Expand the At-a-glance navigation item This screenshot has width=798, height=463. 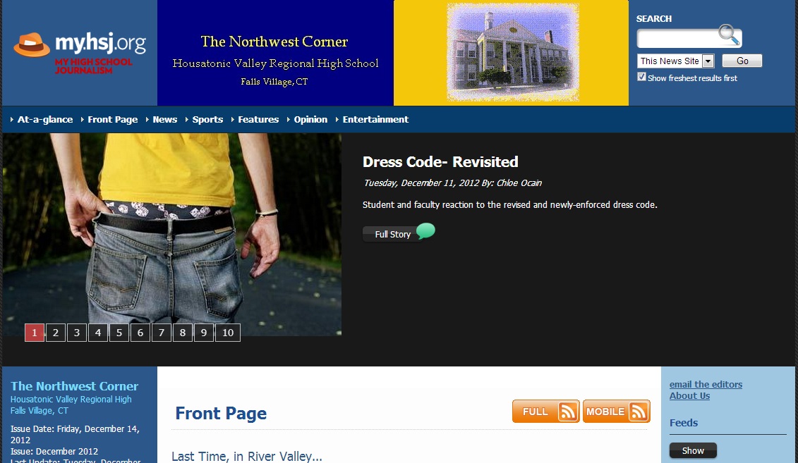[45, 120]
